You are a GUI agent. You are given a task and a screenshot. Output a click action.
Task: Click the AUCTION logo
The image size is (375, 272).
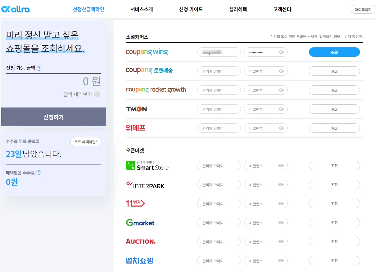141,241
